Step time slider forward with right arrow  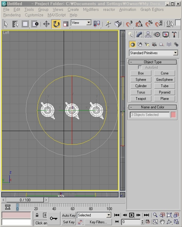pos(46,200)
